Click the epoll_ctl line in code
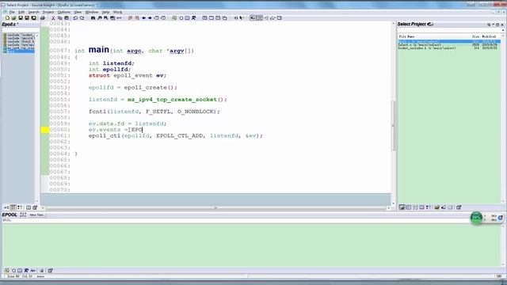Image resolution: width=507 pixels, height=285 pixels. (x=176, y=135)
